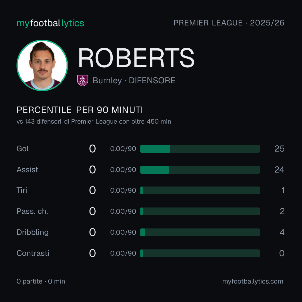
Task: Click the Assist percentile value 24
Action: click(279, 170)
